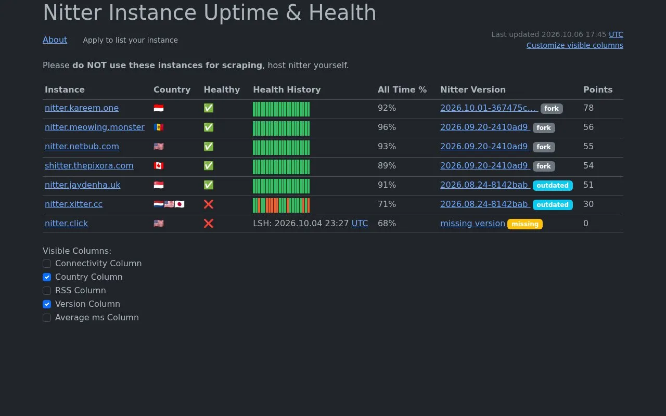Click the outdated badge for nitter.jaydenha.uk
Screen dimensions: 666x416
(553, 186)
